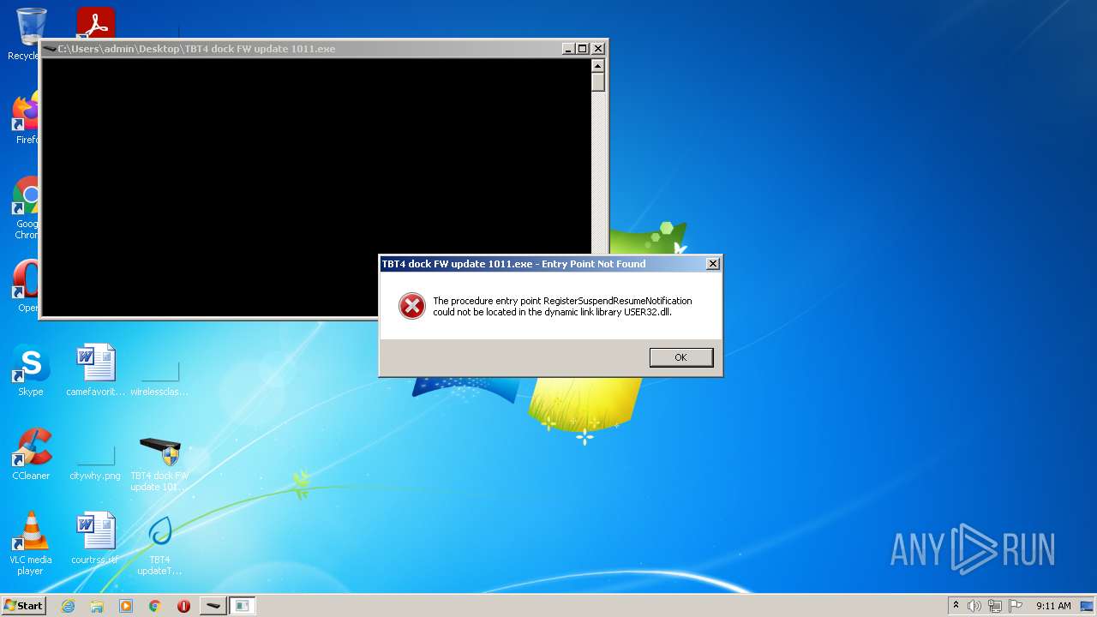Screen dimensions: 1097x617
Task: Select the Firefox desktop shortcut
Action: pos(27,118)
